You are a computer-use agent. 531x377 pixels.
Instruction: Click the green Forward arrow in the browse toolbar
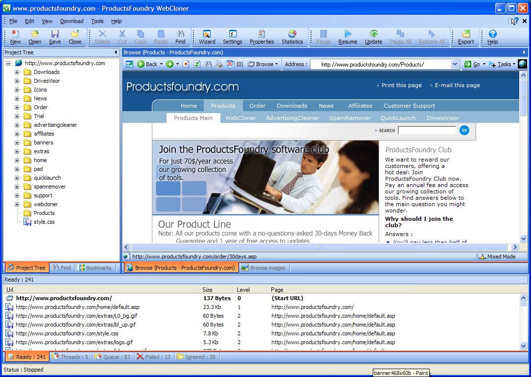169,64
